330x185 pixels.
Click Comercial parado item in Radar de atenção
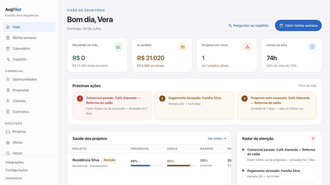(279, 155)
